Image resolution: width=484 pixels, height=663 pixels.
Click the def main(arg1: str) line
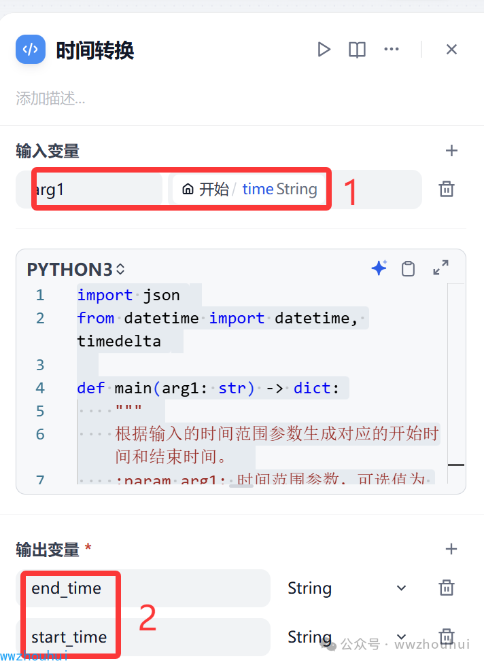click(x=208, y=388)
